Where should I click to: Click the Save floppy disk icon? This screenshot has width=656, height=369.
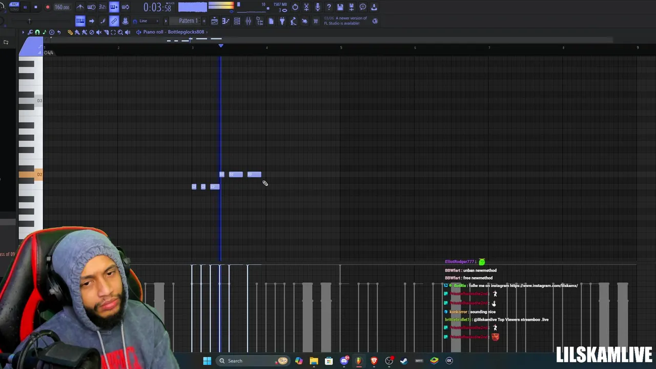(340, 7)
